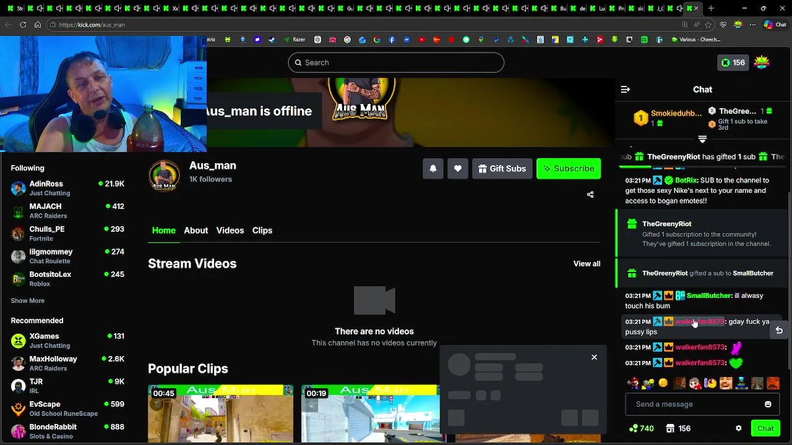
Task: Open MaxHolloway recommended channel
Action: [x=67, y=363]
